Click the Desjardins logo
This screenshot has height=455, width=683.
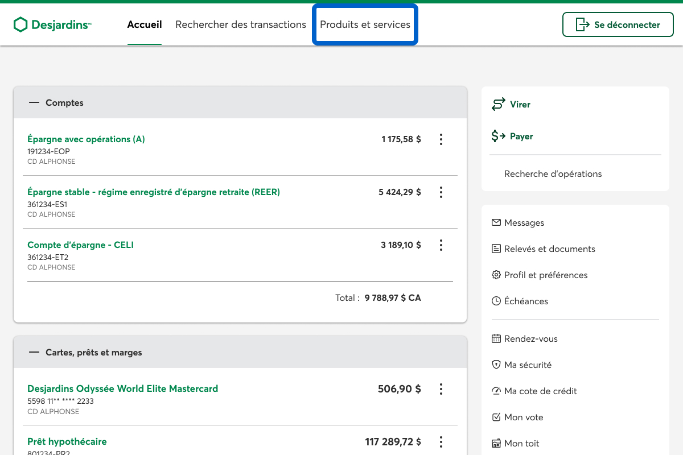[52, 24]
